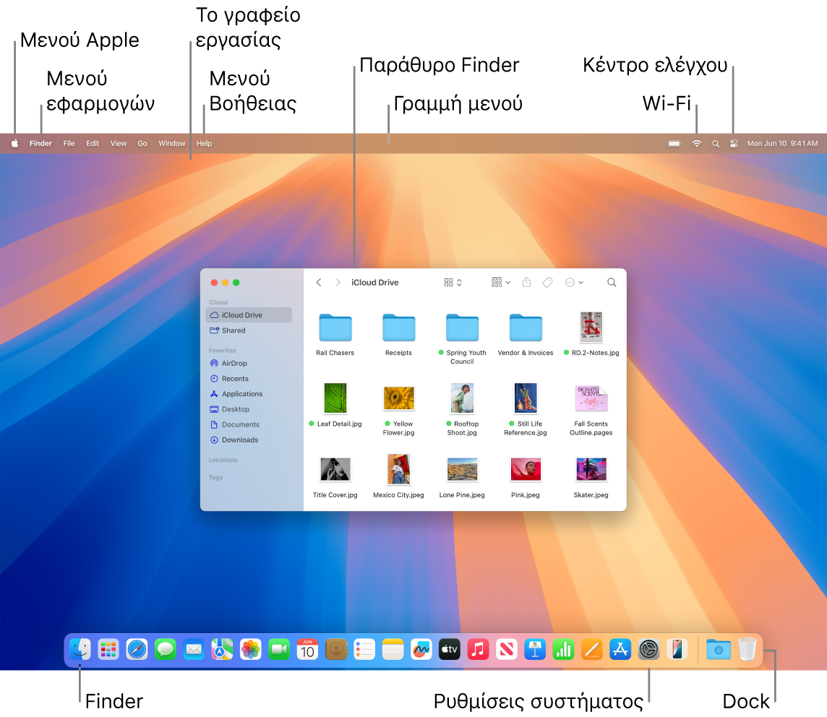The image size is (827, 717).
Task: Open Photos from the Dock
Action: tap(250, 649)
